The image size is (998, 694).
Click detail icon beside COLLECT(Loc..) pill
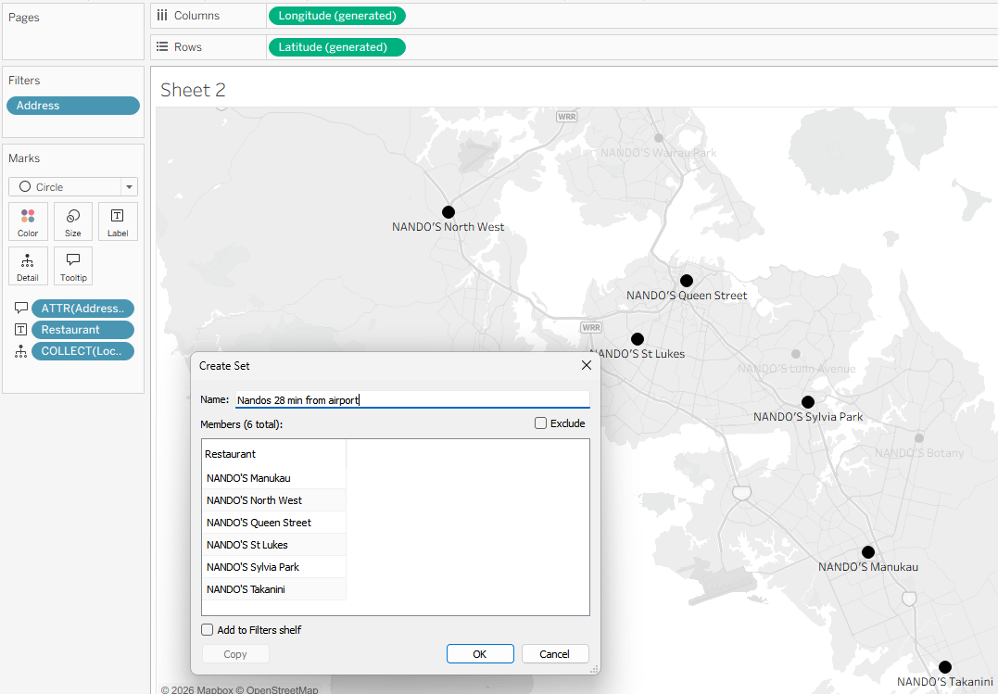click(x=21, y=351)
